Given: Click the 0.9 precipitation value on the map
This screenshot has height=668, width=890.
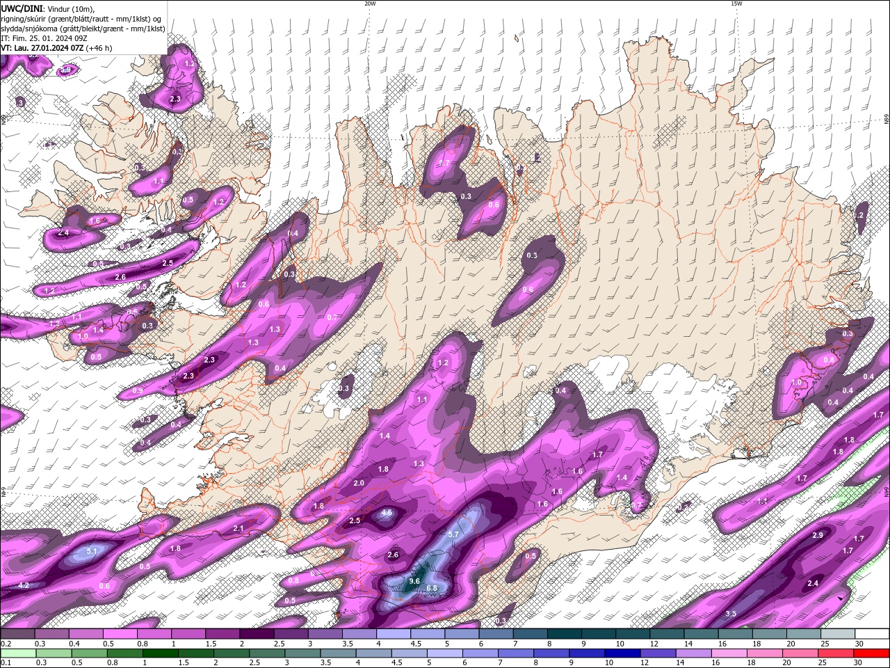Looking at the screenshot, I should click(x=138, y=391).
